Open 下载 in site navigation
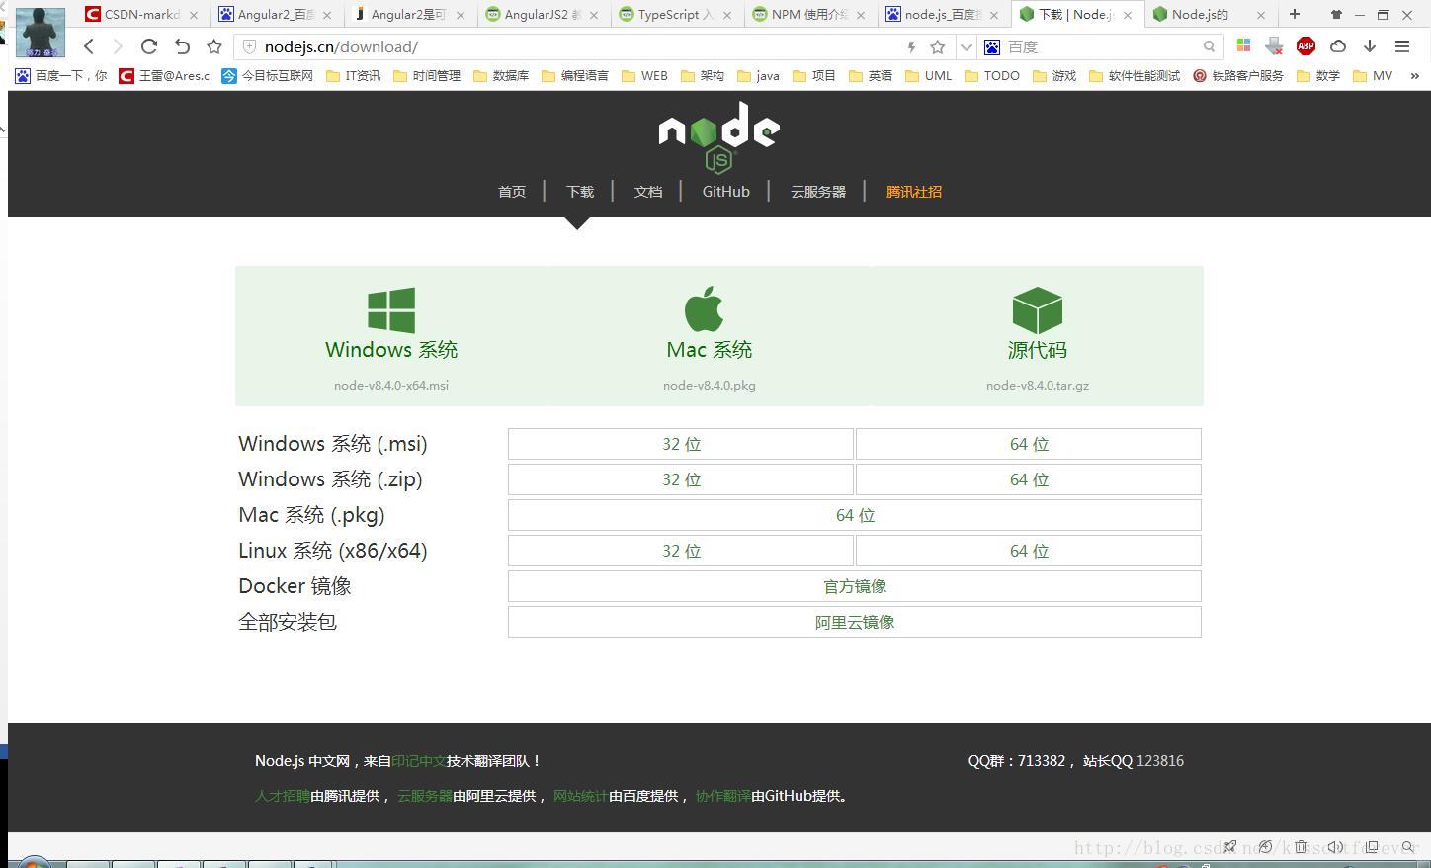Image resolution: width=1431 pixels, height=868 pixels. point(580,192)
